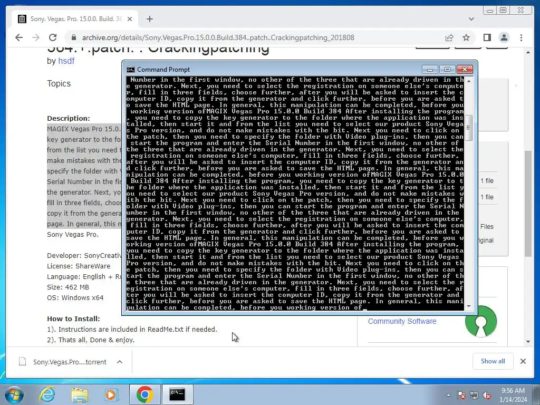
Task: Share this page icon in address bar
Action: [x=449, y=37]
